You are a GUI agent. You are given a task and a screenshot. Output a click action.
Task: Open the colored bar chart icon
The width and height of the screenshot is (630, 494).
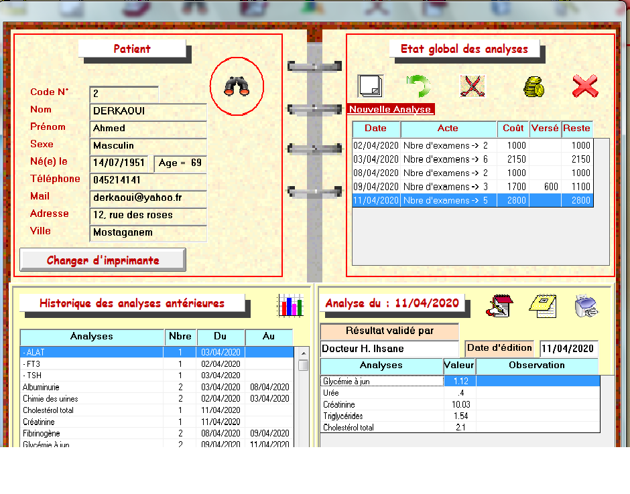click(x=290, y=305)
